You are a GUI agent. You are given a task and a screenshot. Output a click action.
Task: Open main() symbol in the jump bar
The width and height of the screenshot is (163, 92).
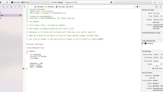point(70,7)
